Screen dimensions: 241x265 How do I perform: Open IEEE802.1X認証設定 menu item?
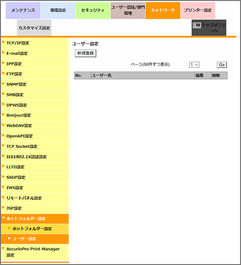click(x=35, y=157)
